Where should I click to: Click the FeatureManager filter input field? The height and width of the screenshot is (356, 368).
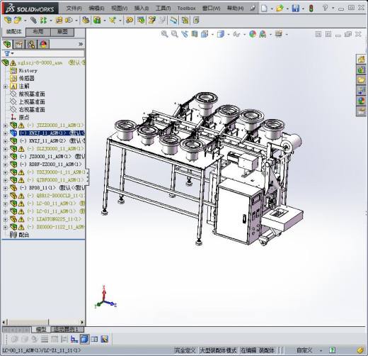point(48,53)
